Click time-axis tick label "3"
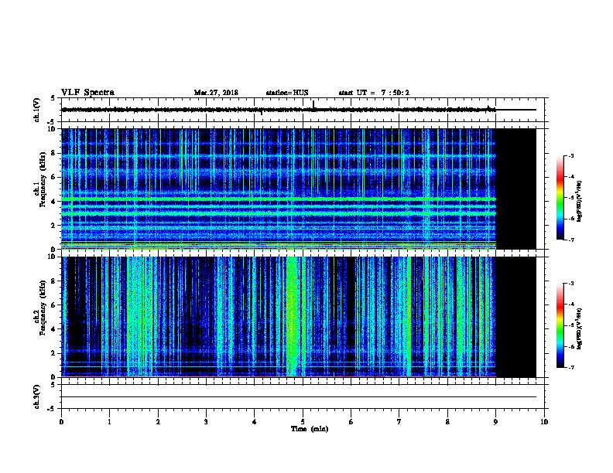This screenshot has height=473, width=613. [x=206, y=422]
